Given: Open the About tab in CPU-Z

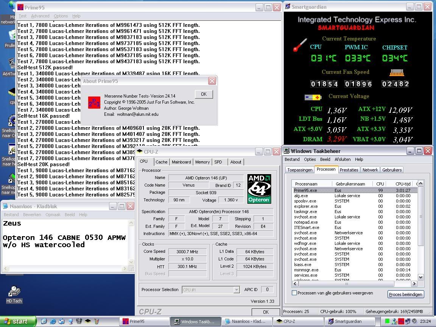Looking at the screenshot, I should coord(236,162).
